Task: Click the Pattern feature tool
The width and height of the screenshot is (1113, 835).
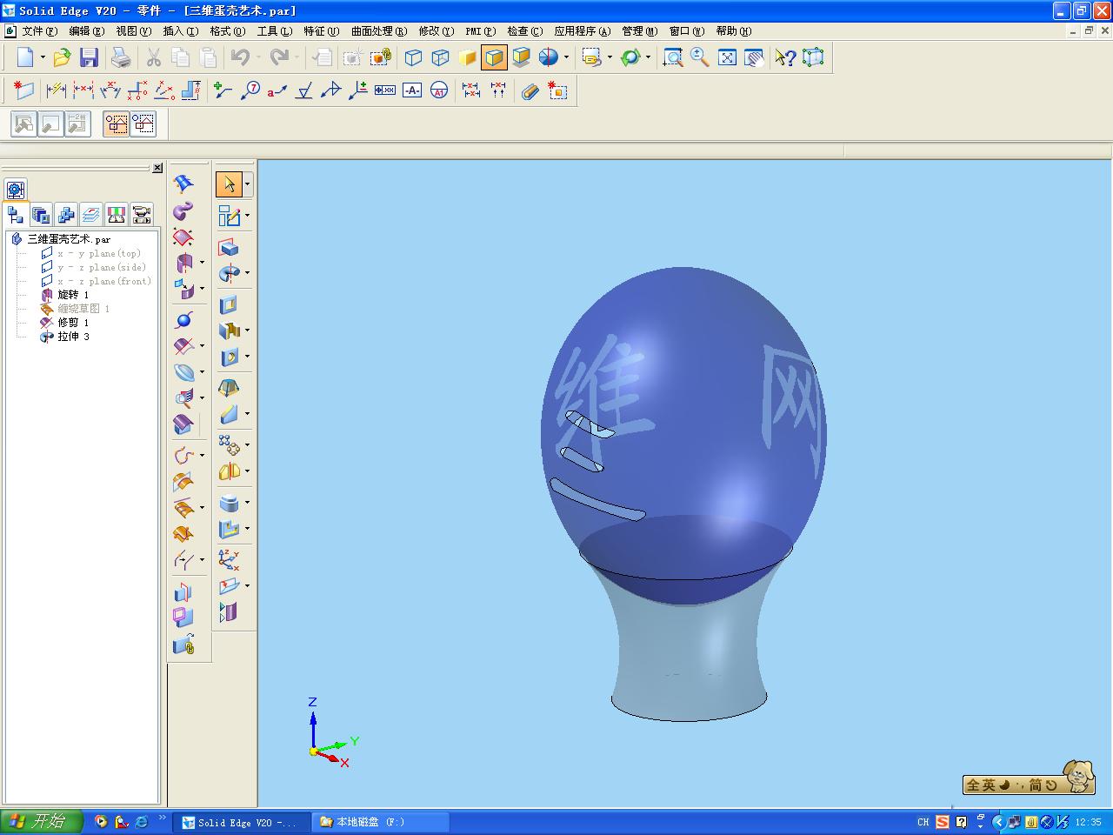Action: [x=229, y=445]
